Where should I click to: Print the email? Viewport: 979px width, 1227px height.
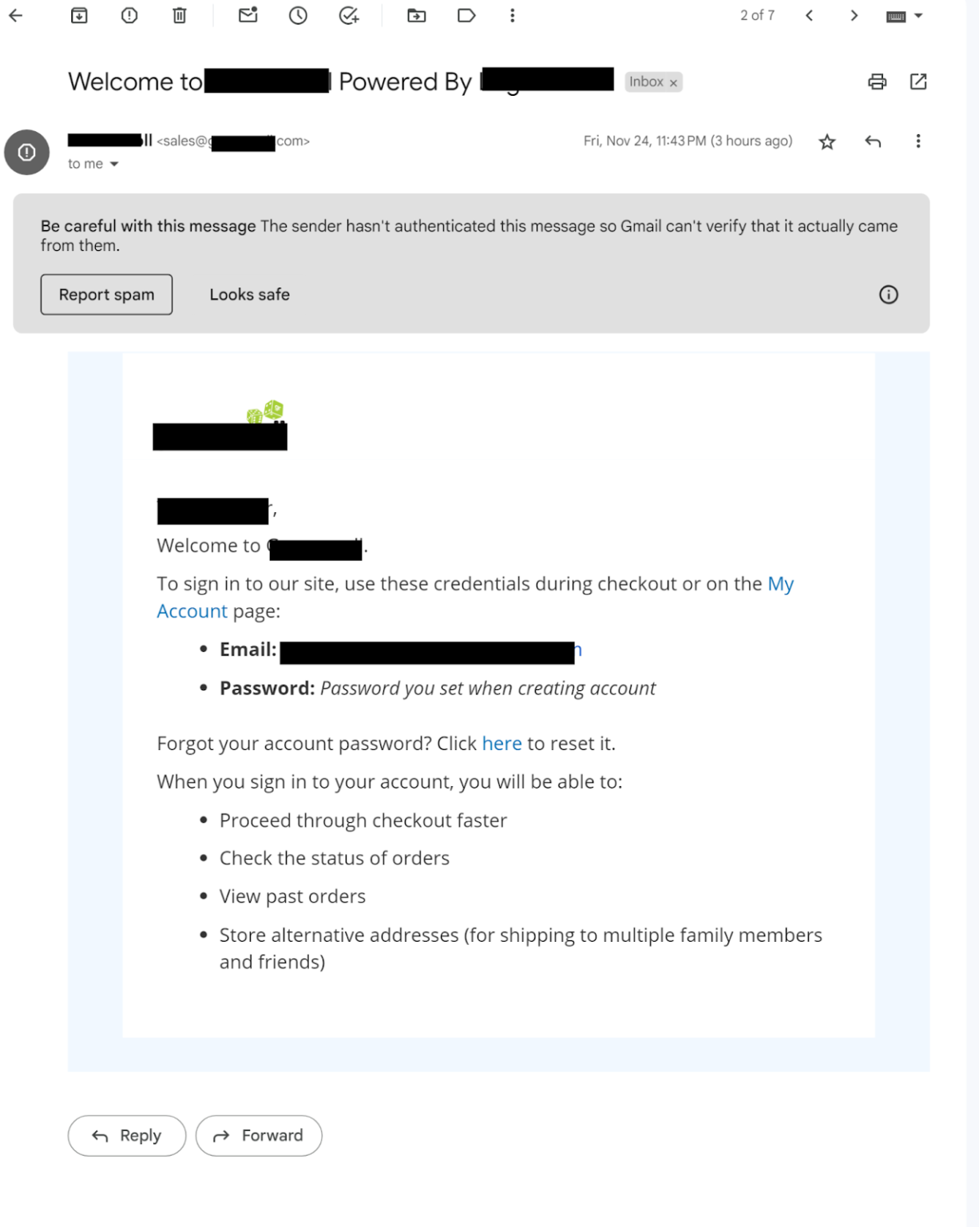tap(876, 81)
